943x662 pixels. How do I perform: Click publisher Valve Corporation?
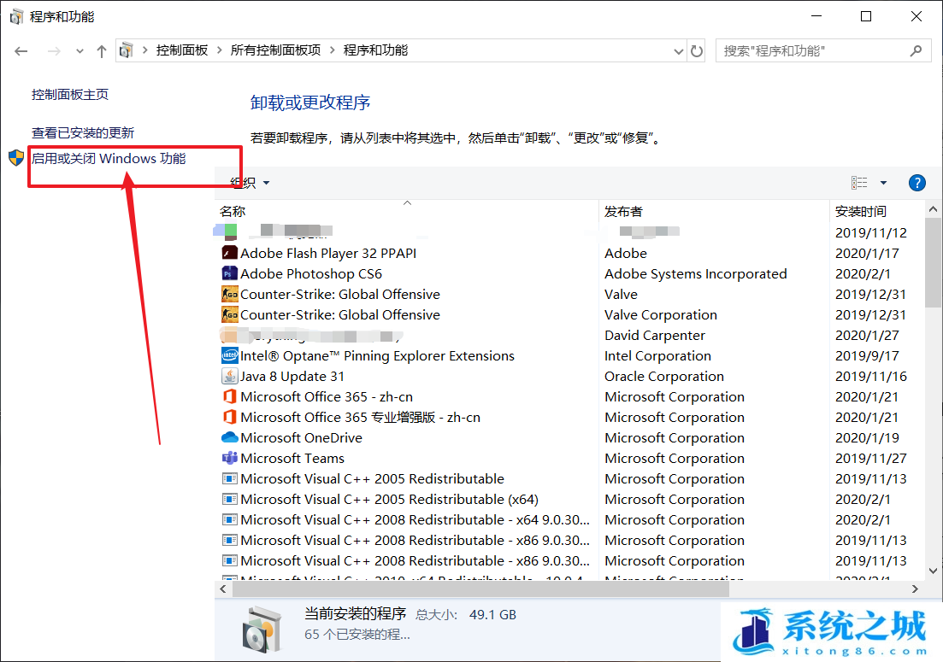[661, 315]
